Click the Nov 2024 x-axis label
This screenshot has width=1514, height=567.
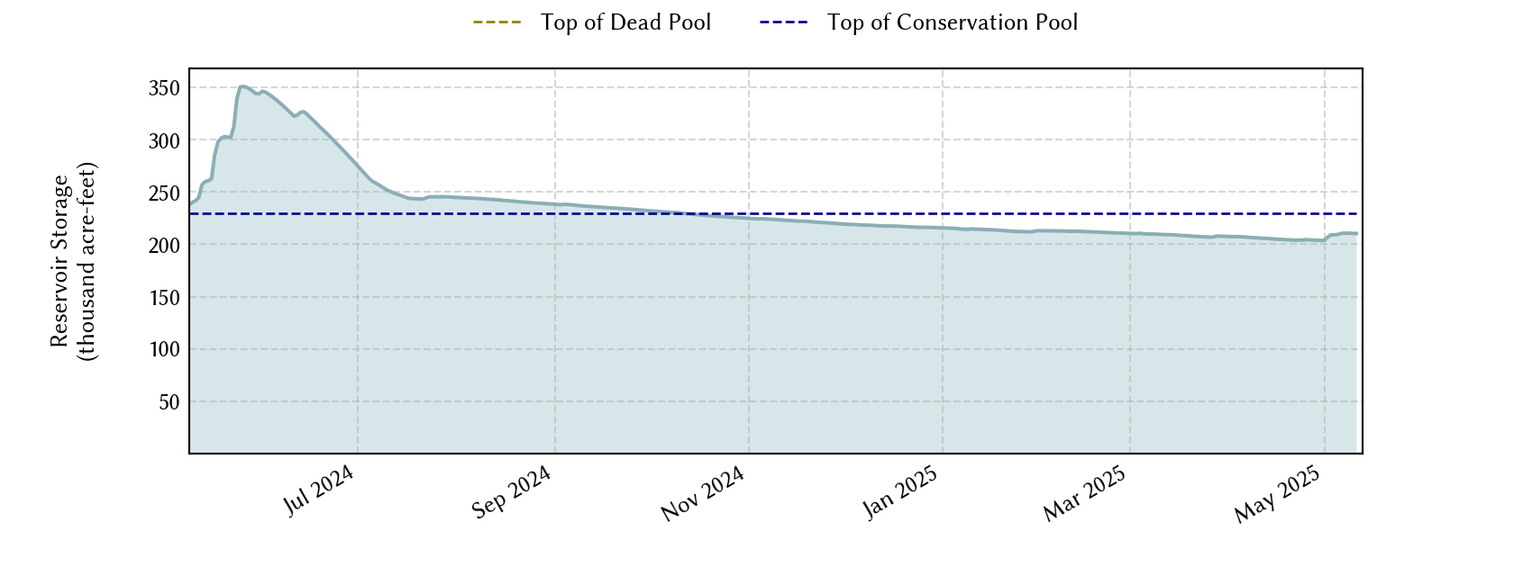click(703, 494)
